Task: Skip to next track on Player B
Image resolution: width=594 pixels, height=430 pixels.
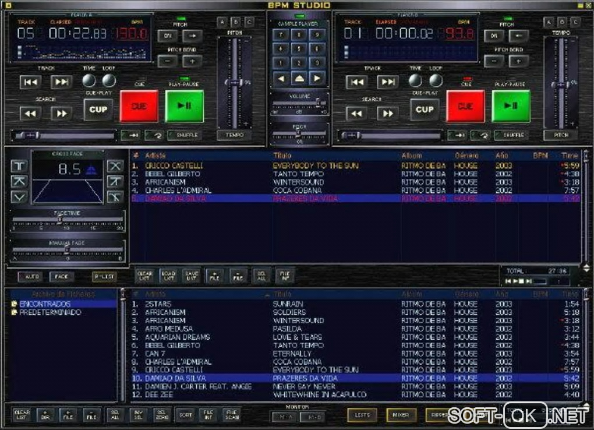Action: coord(388,82)
